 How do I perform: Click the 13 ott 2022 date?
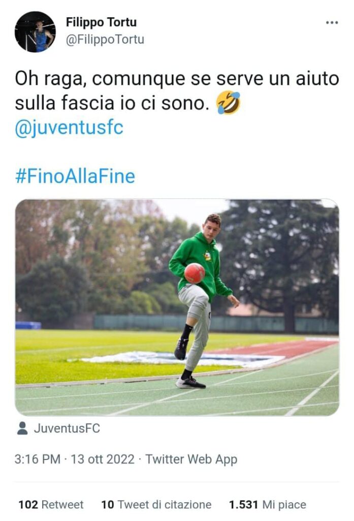tap(103, 459)
